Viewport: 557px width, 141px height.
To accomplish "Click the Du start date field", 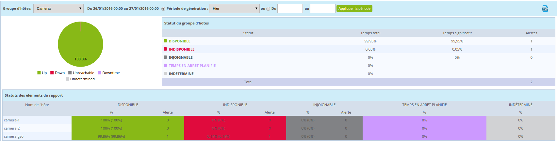I will point(290,8).
